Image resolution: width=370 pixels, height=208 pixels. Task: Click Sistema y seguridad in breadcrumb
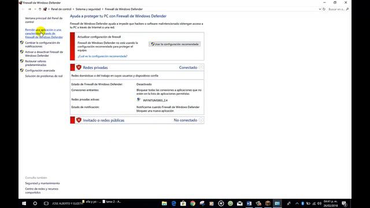click(x=88, y=9)
